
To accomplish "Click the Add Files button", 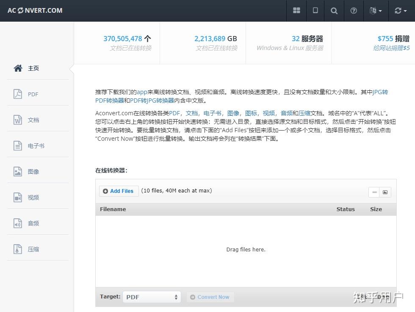I will pyautogui.click(x=119, y=191).
